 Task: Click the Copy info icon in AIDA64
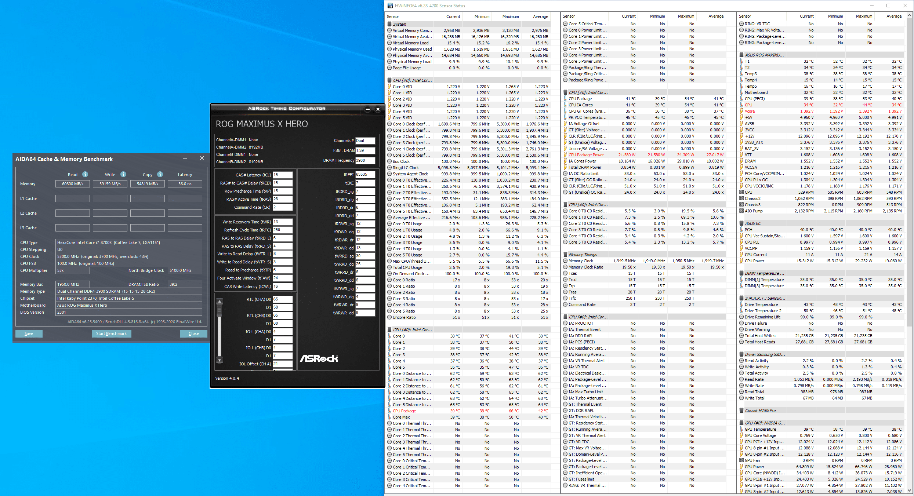pyautogui.click(x=160, y=174)
